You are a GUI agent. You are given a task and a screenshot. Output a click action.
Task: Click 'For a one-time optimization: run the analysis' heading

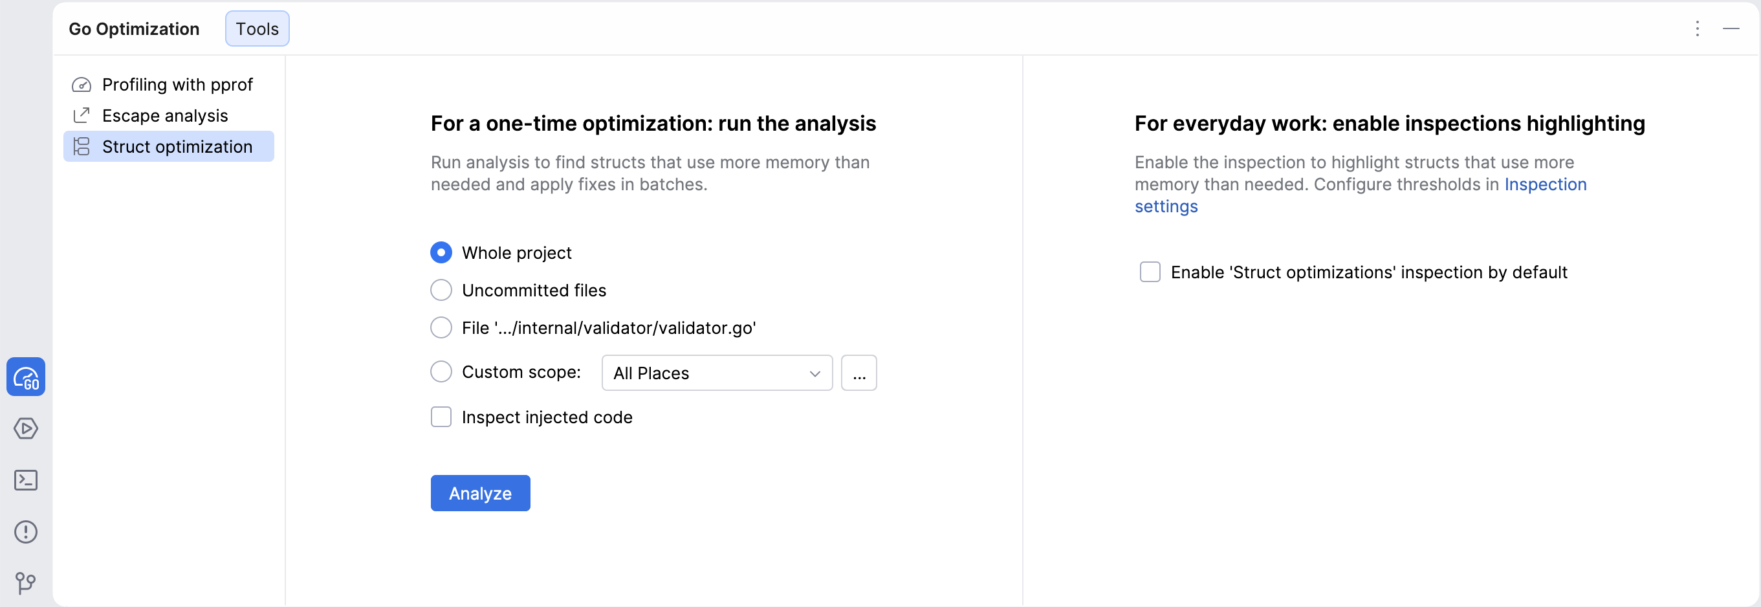[x=653, y=124]
